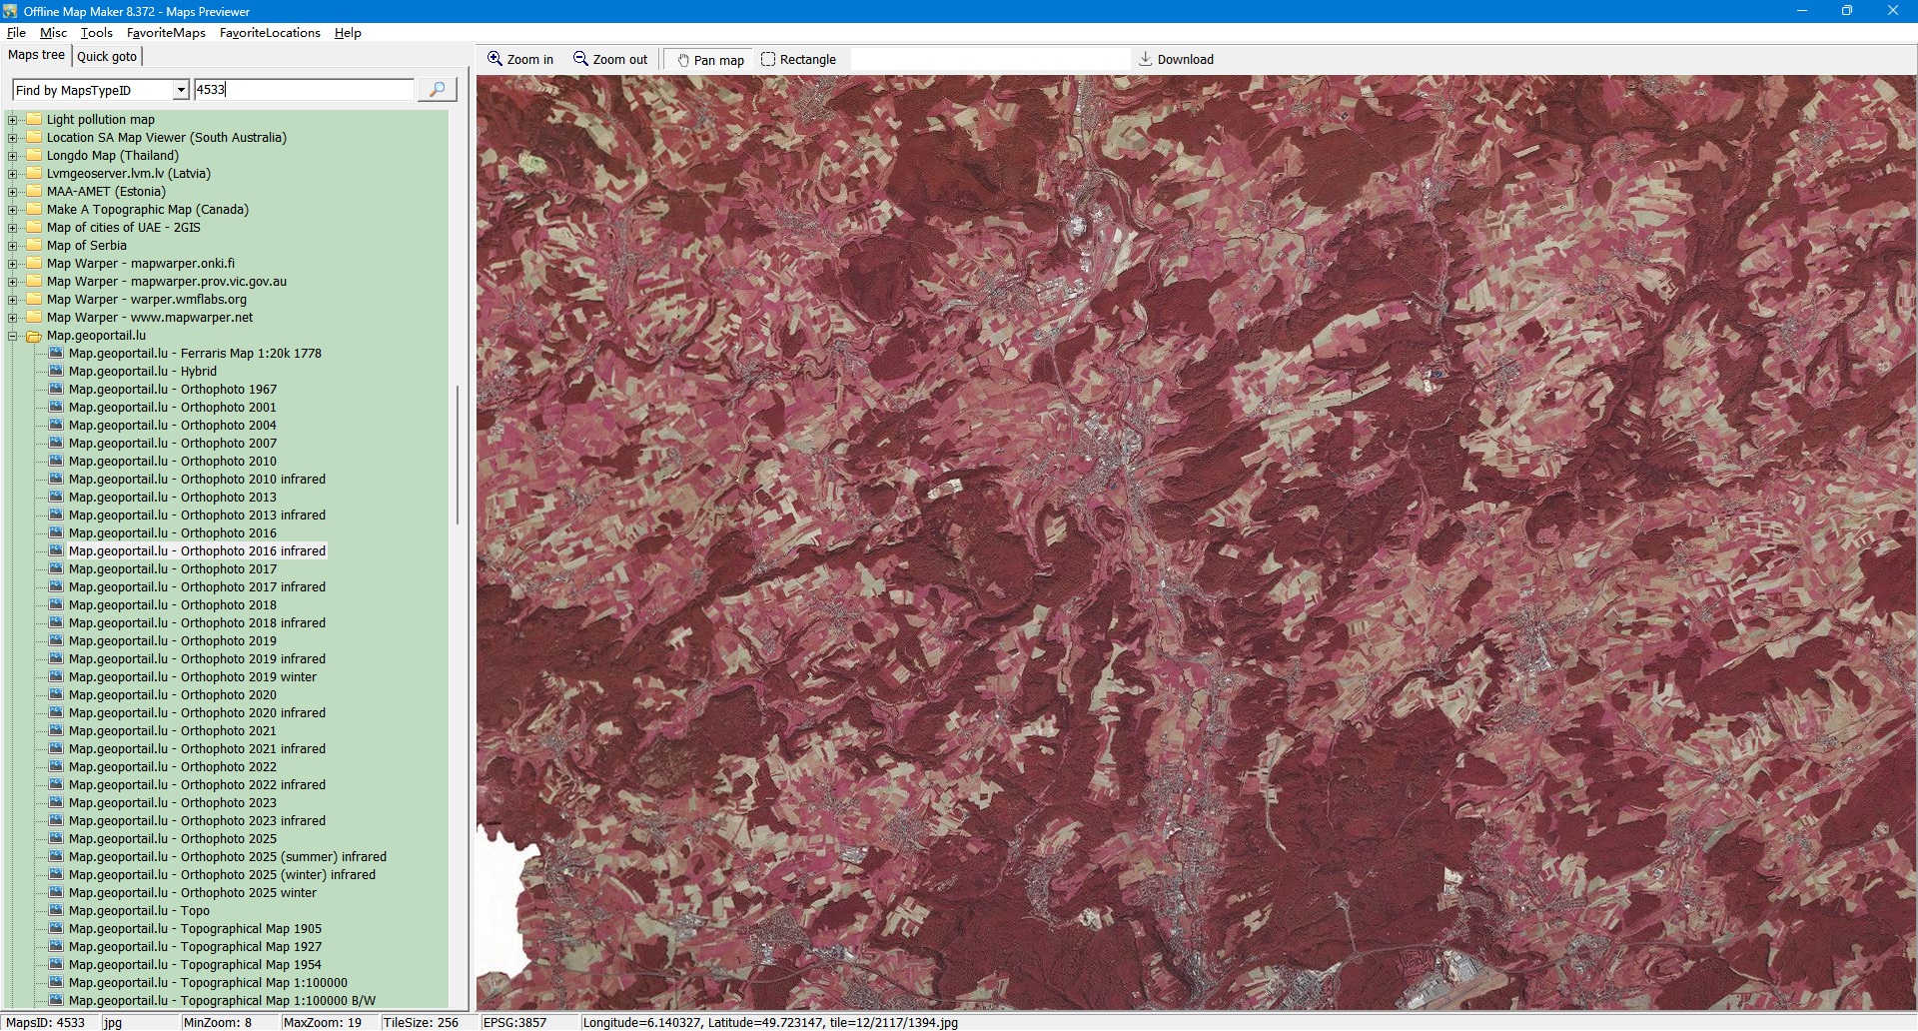Click the Download arrow icon

(1146, 59)
